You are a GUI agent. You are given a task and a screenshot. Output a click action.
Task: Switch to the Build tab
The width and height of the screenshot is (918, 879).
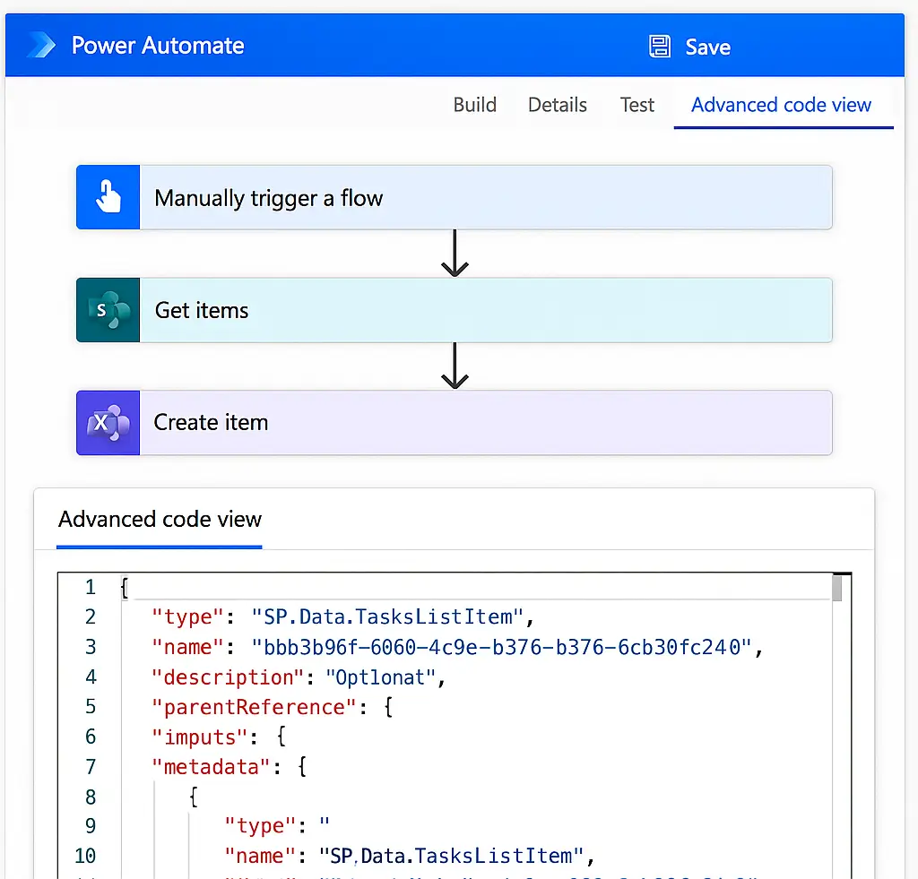coord(474,105)
